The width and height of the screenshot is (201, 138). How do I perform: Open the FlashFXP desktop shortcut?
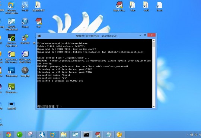click(25, 39)
